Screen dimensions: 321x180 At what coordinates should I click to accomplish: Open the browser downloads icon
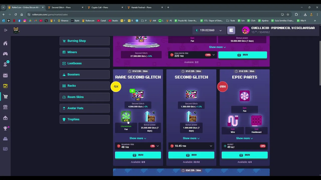pos(305,14)
